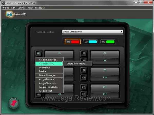Image resolution: width=154 pixels, height=115 pixels.
Task: Close the Key Profiler window
Action: [x=148, y=2]
